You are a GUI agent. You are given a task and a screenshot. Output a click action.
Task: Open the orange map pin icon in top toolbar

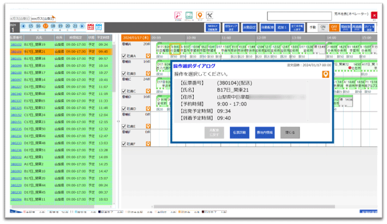coord(200,15)
